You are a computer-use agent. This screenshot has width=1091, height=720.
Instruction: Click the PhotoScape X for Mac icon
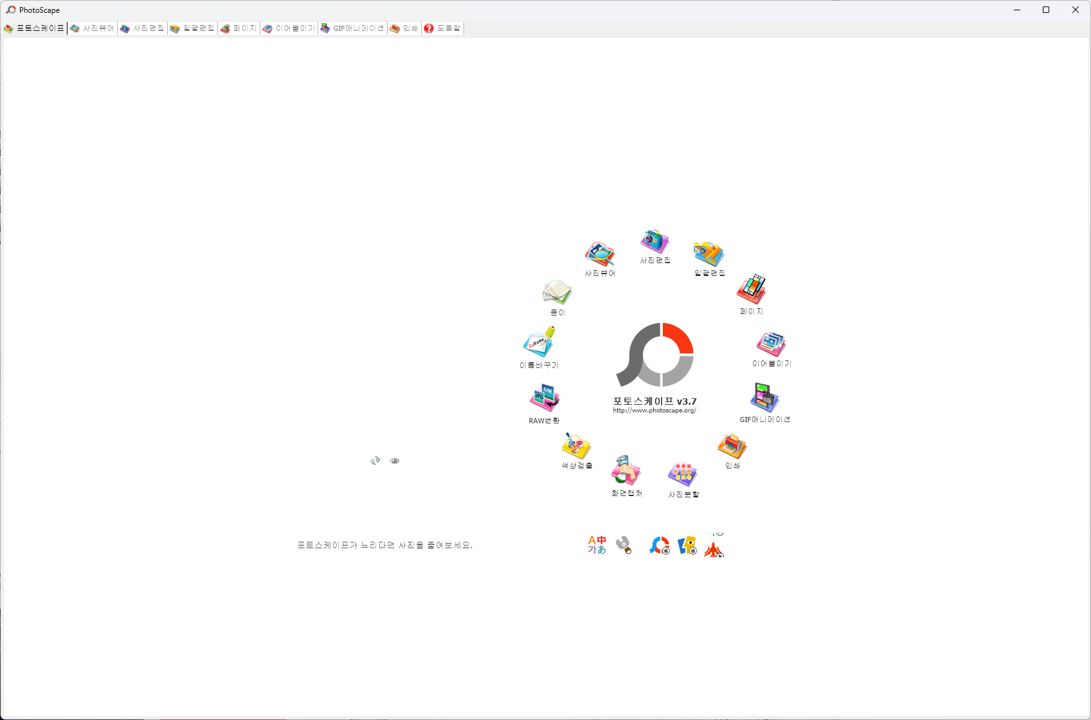point(660,546)
